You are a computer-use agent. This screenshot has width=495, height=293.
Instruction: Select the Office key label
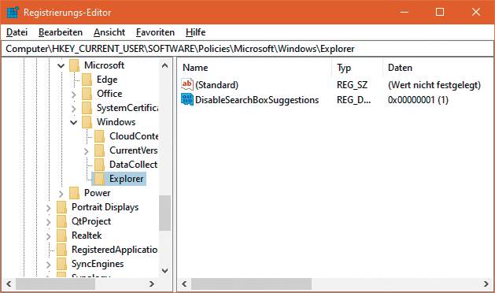click(x=109, y=94)
